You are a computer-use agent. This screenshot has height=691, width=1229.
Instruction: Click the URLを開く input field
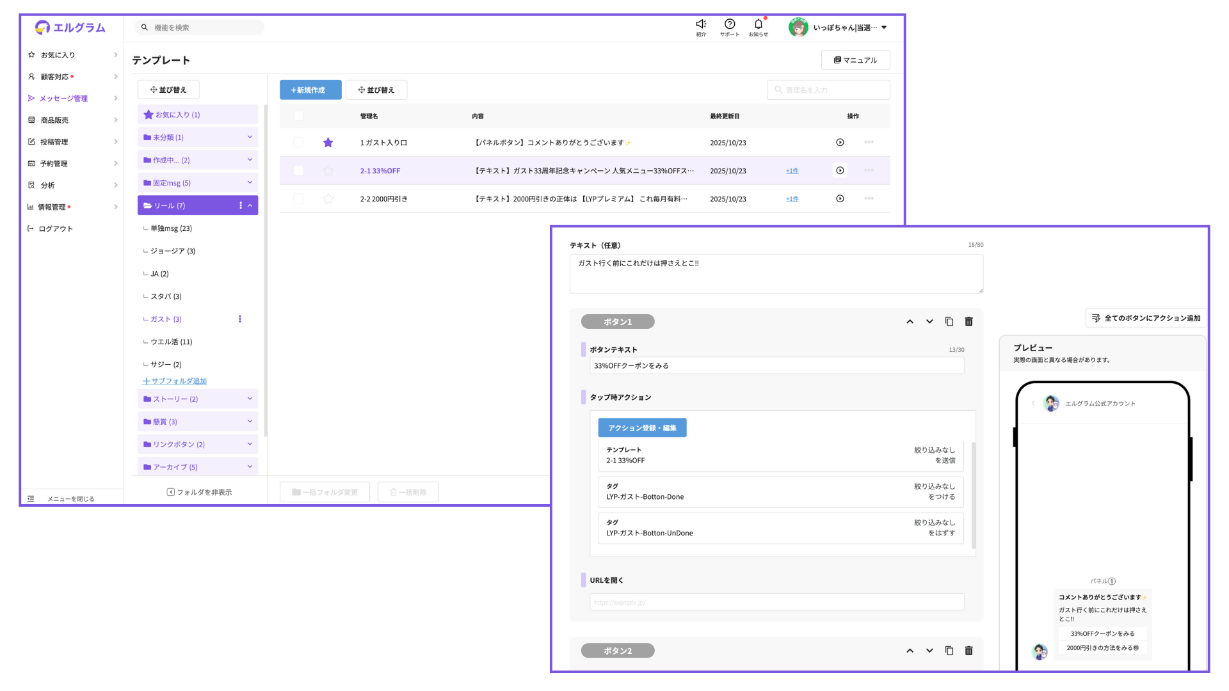(x=776, y=602)
